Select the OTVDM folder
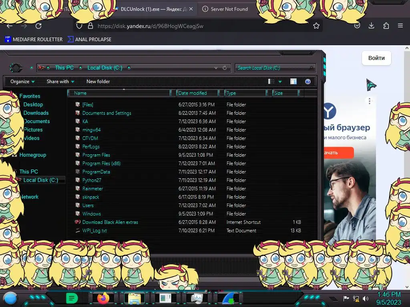The width and height of the screenshot is (410, 307). coord(90,138)
